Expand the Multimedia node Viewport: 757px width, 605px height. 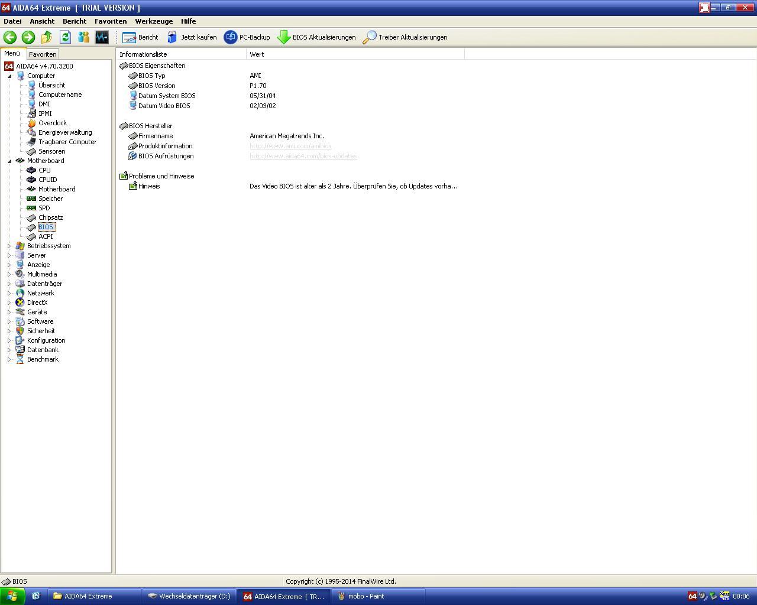click(x=9, y=274)
